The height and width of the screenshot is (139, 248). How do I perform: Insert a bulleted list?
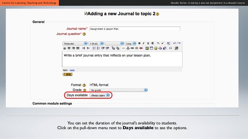[x=98, y=48]
